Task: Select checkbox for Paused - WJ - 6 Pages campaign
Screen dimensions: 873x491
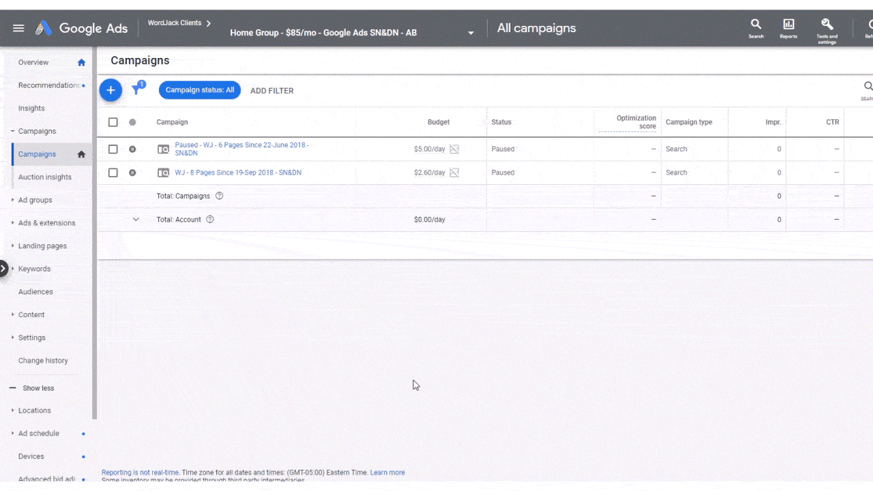Action: [x=113, y=149]
